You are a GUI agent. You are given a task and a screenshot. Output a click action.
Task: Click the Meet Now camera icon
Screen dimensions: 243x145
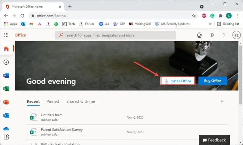coord(199,35)
